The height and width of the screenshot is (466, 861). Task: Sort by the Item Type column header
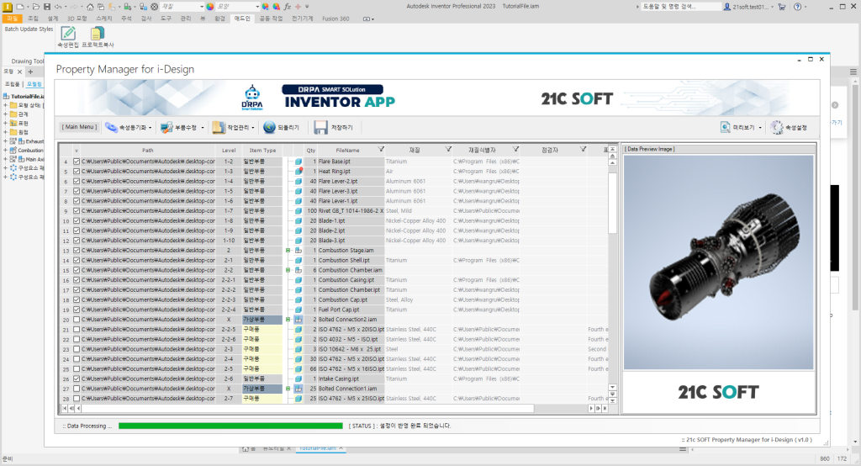pos(262,150)
